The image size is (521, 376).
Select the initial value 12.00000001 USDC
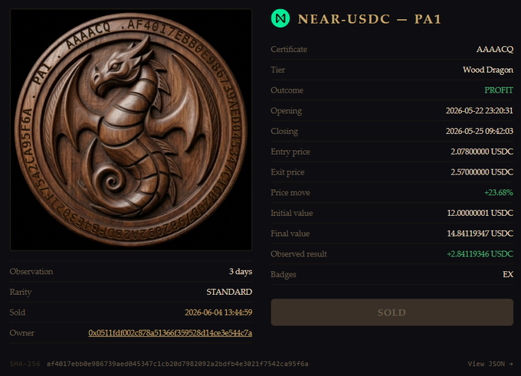pos(480,213)
